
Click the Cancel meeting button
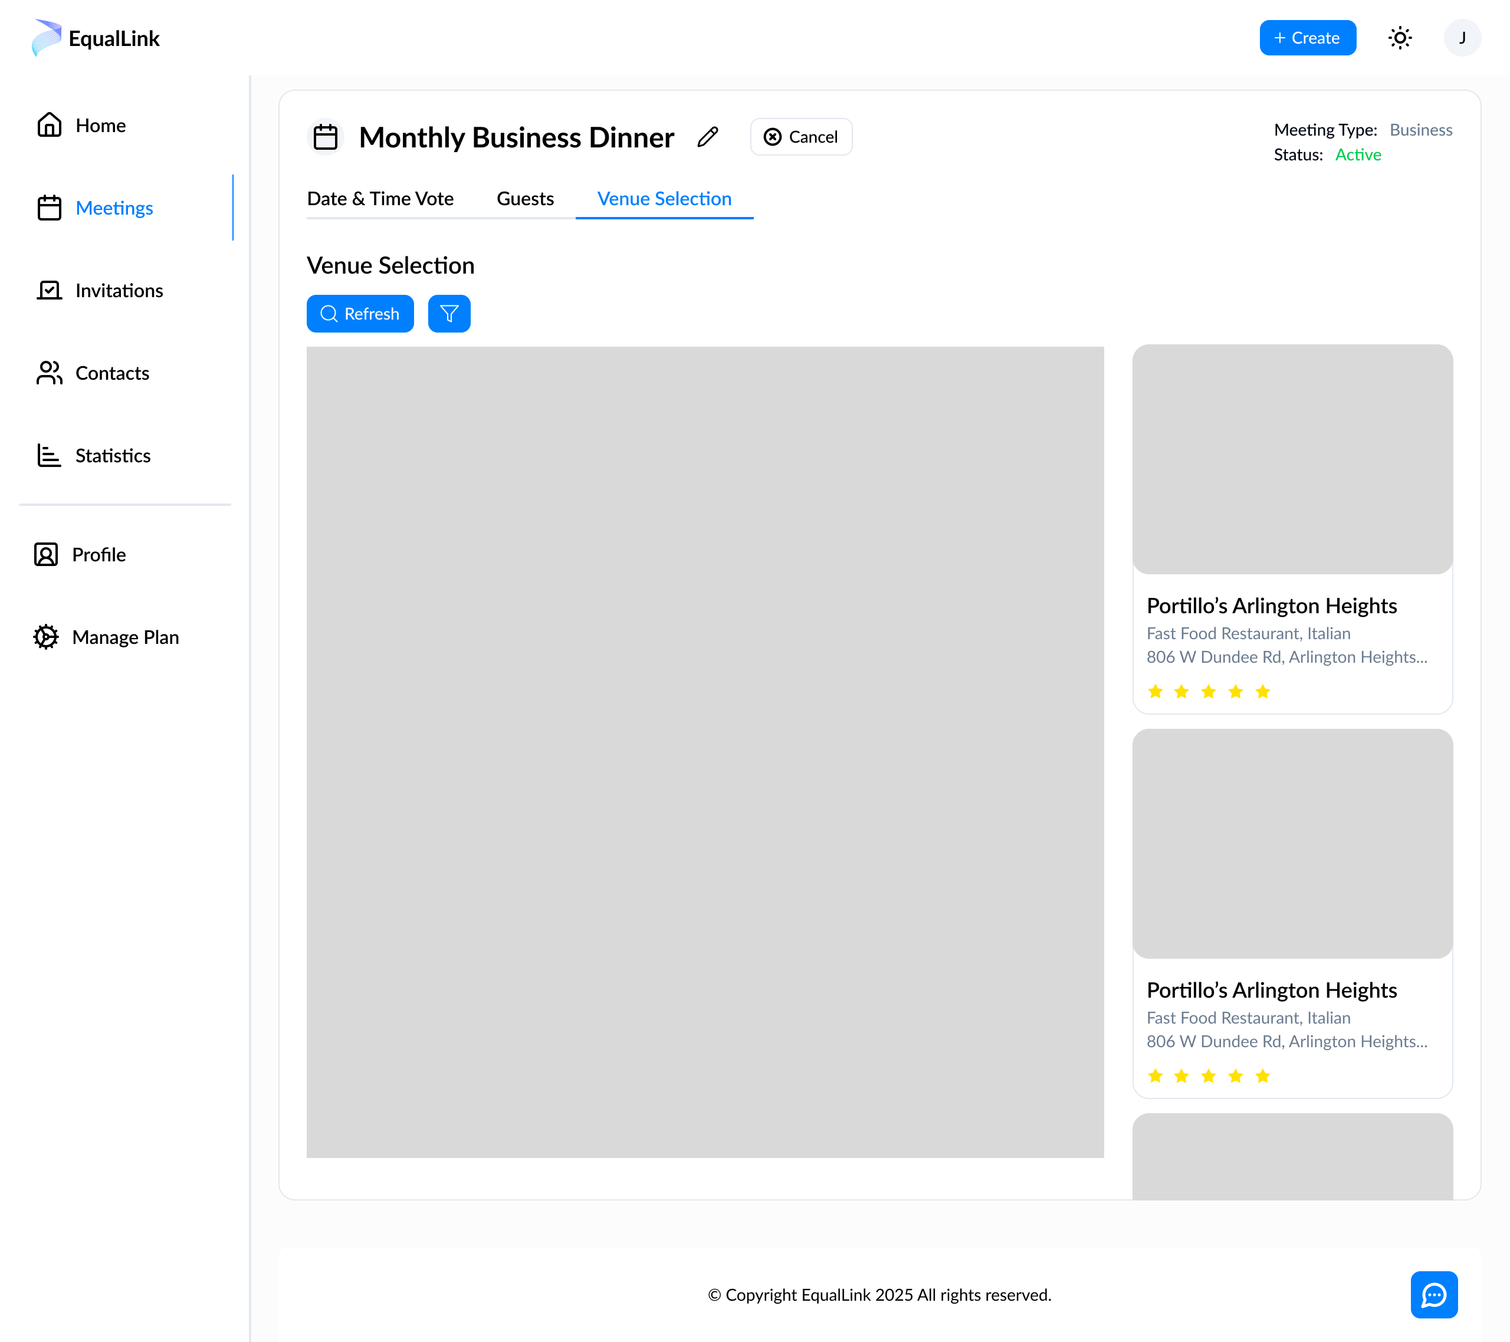pyautogui.click(x=801, y=137)
